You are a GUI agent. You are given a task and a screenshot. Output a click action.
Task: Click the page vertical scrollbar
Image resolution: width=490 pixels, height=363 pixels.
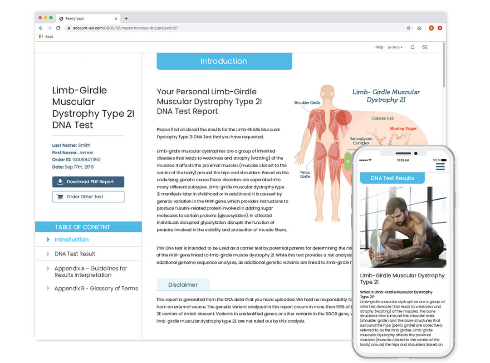[x=444, y=66]
